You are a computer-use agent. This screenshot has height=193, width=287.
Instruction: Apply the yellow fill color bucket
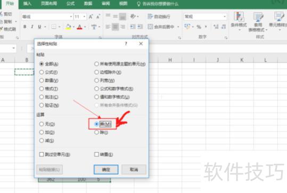[68, 27]
